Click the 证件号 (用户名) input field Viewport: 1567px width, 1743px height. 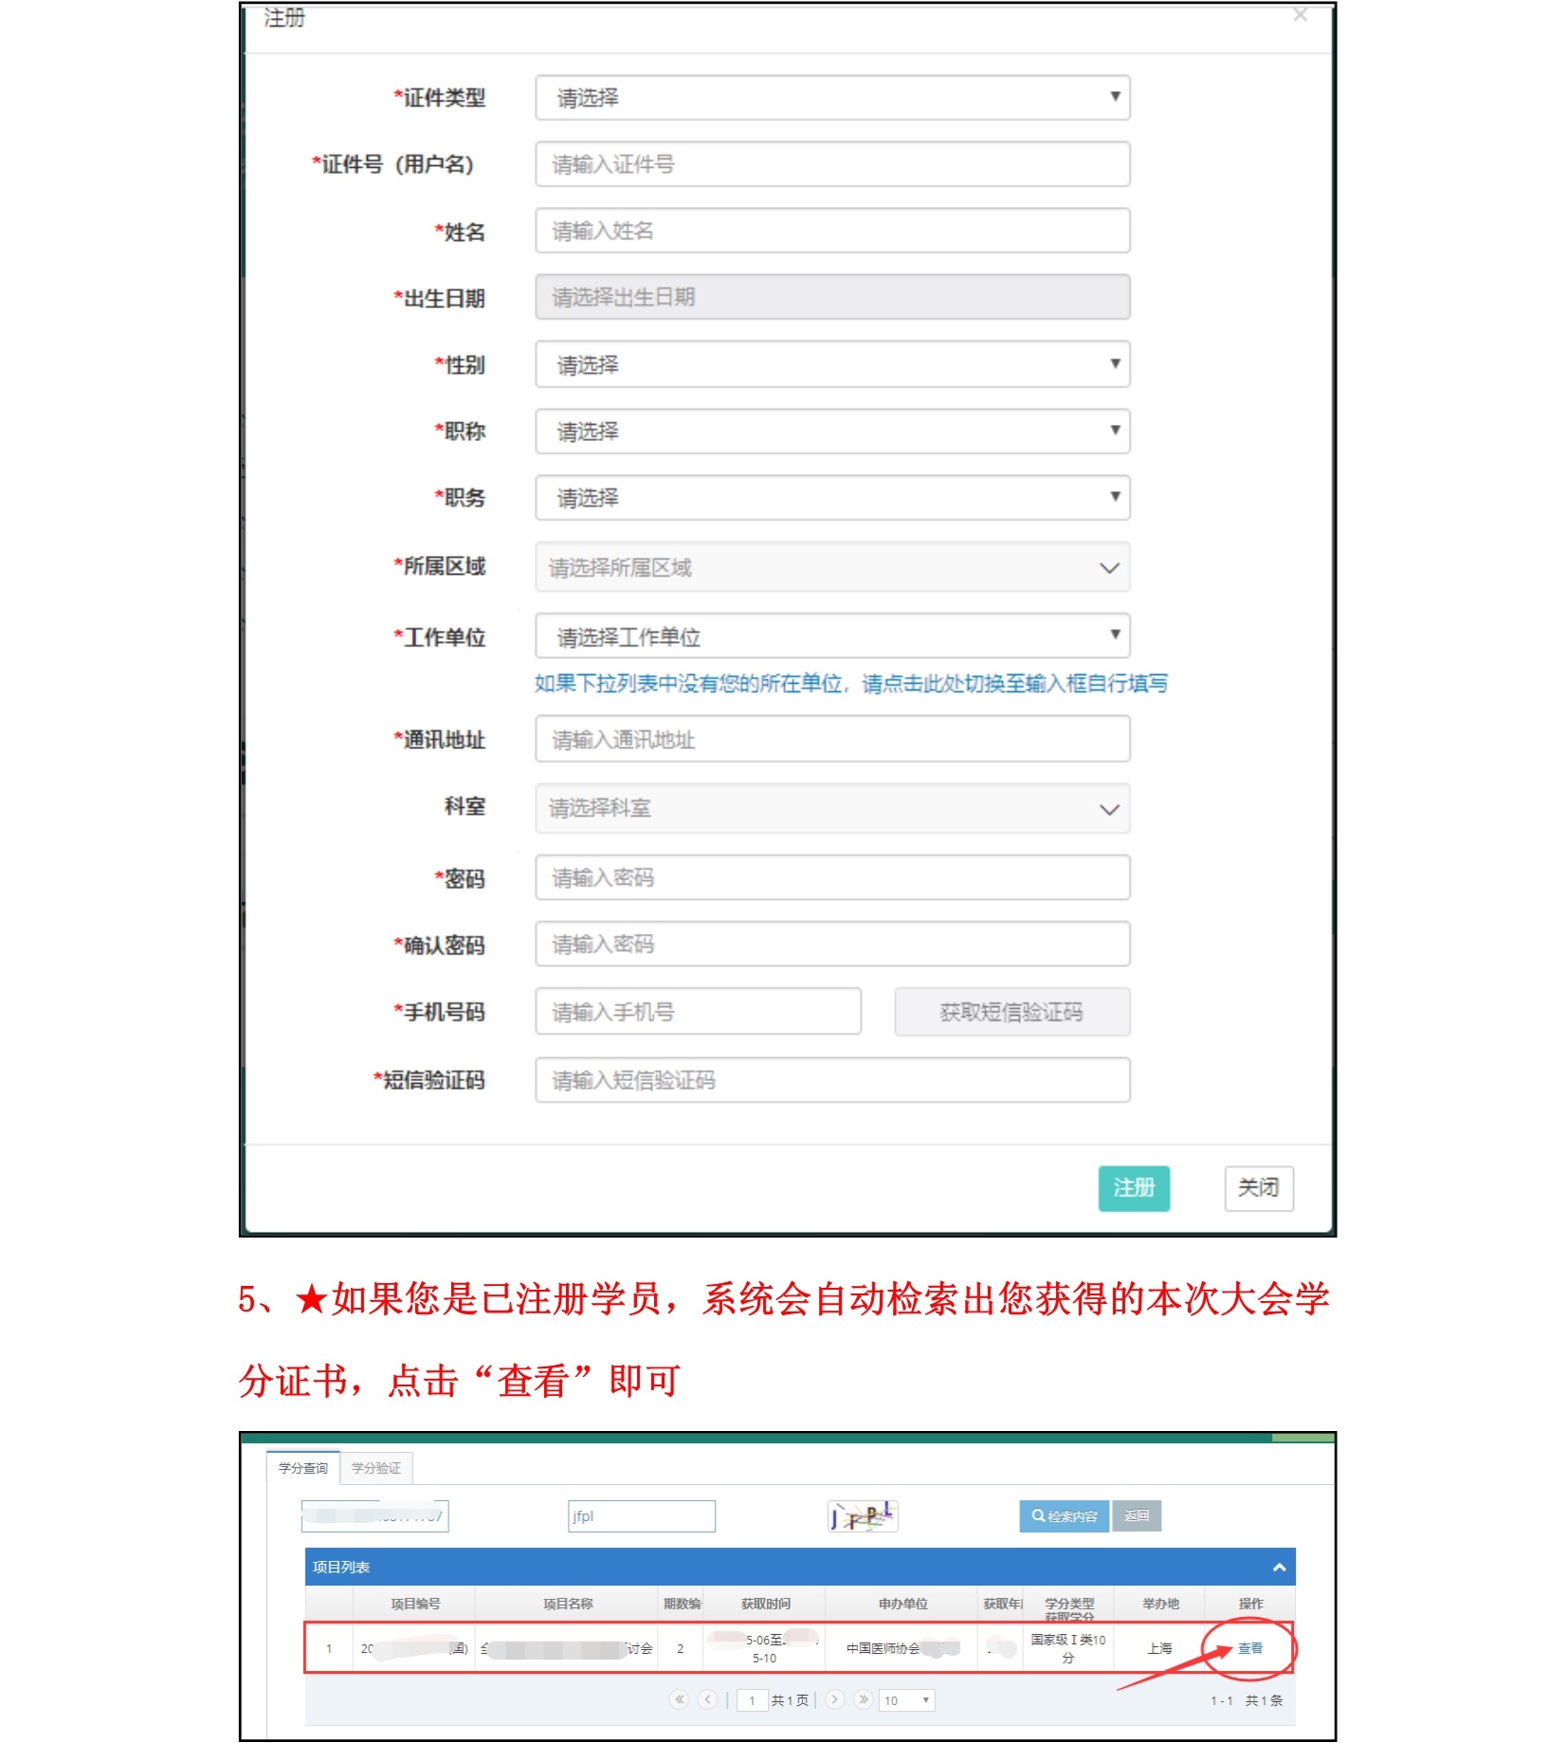[x=832, y=164]
